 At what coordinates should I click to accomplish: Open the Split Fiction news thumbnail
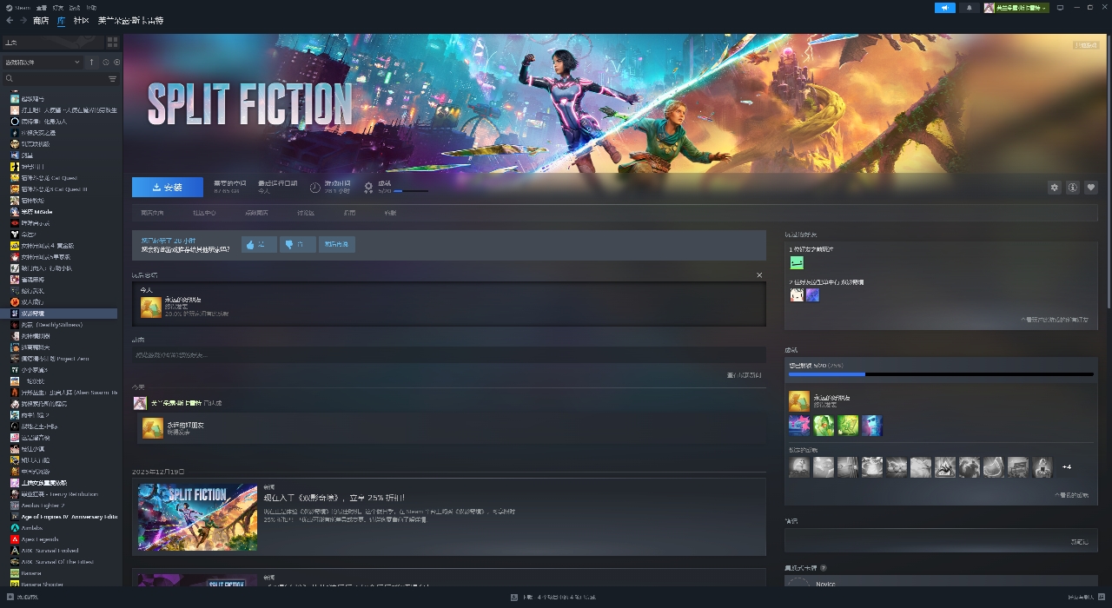click(x=197, y=517)
